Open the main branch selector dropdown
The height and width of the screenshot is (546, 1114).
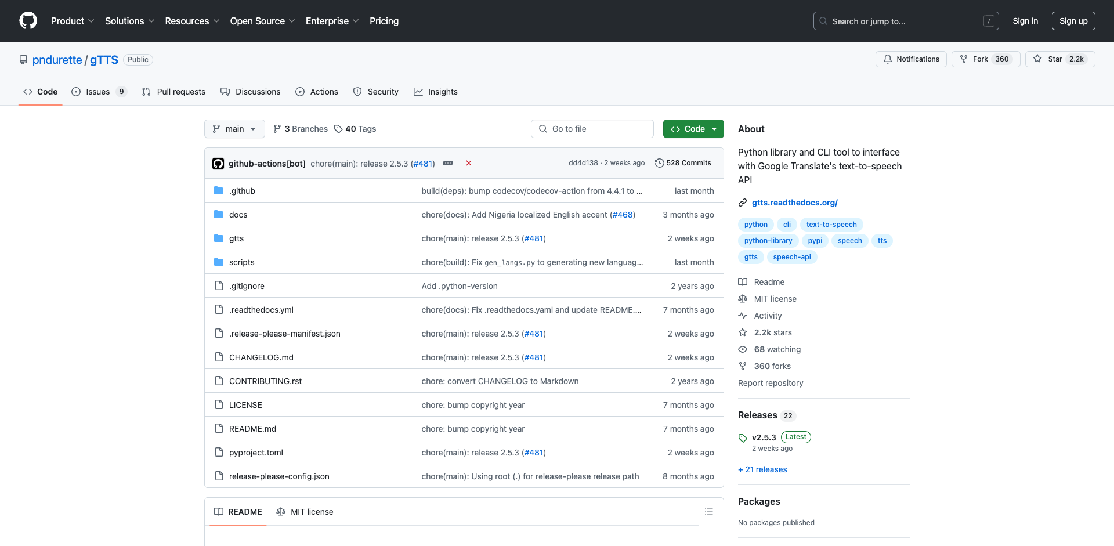click(234, 129)
